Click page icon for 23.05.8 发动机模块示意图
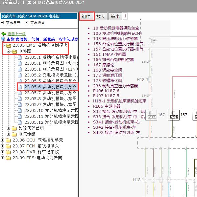The width and height of the screenshot is (197, 197). click(x=20, y=98)
